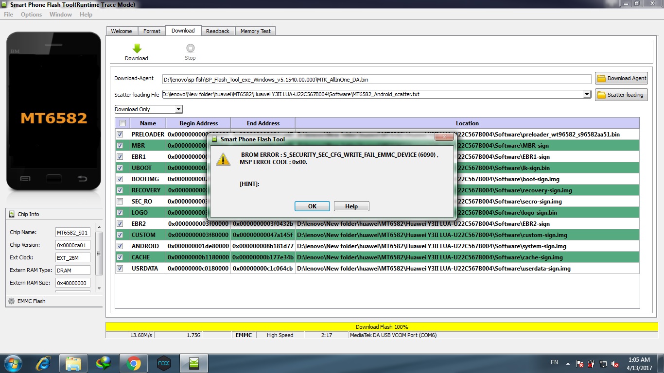The height and width of the screenshot is (373, 664).
Task: Uncheck the PRELOADER partition checkbox
Action: (x=120, y=135)
